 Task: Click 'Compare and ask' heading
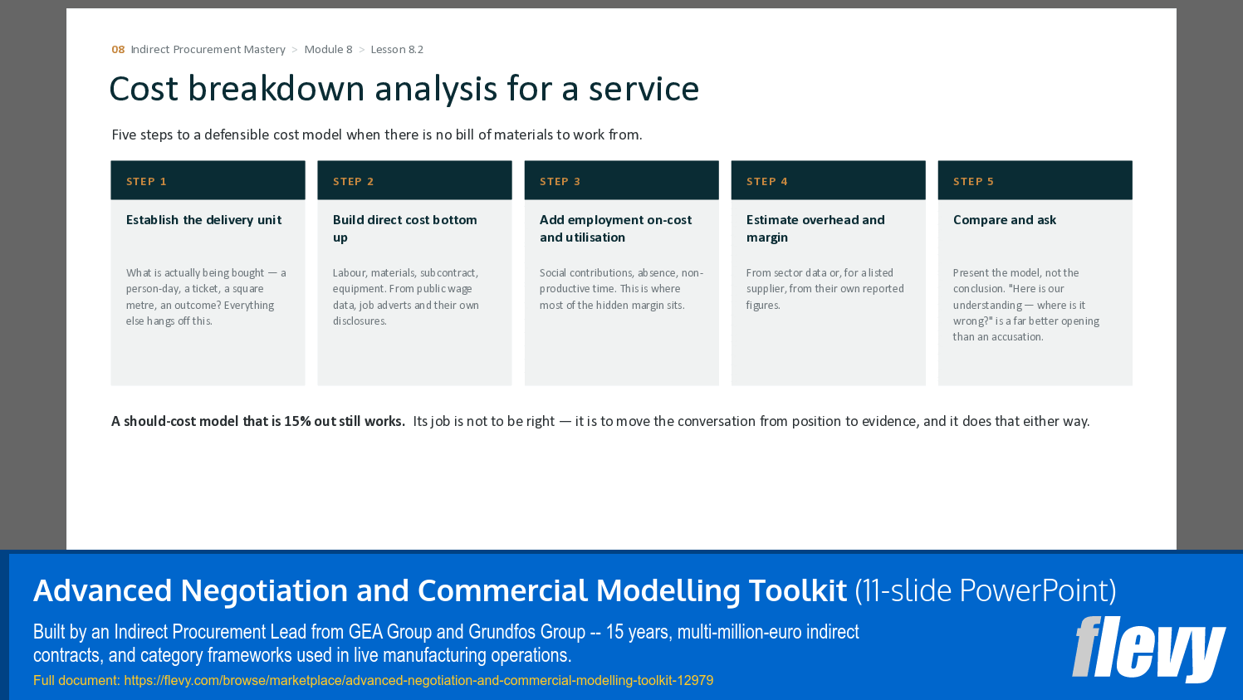(x=1005, y=220)
